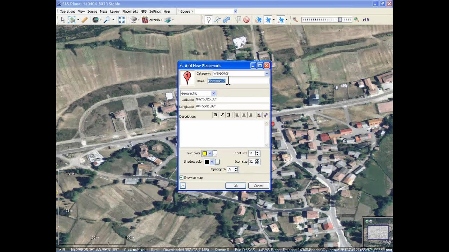This screenshot has width=449, height=252.
Task: Click the zoom out magnifier icon
Action: pyautogui.click(x=295, y=20)
